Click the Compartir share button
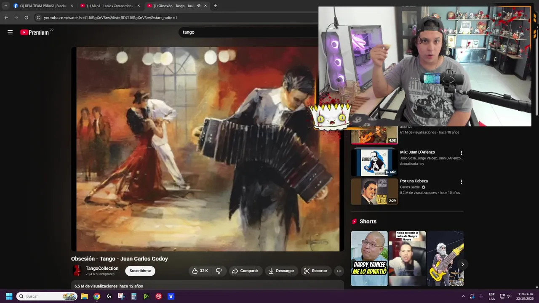 click(x=245, y=271)
